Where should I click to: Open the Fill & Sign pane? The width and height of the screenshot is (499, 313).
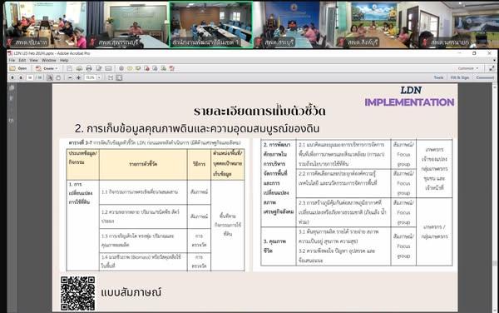click(x=460, y=77)
